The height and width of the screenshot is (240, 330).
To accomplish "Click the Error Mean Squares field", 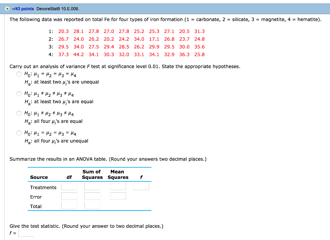I will coord(118,196).
